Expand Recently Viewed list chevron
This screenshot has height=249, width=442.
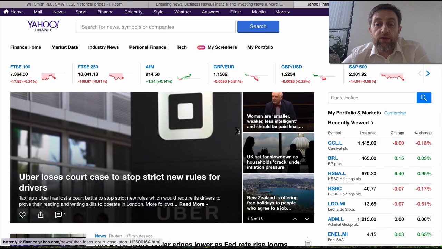point(372,123)
